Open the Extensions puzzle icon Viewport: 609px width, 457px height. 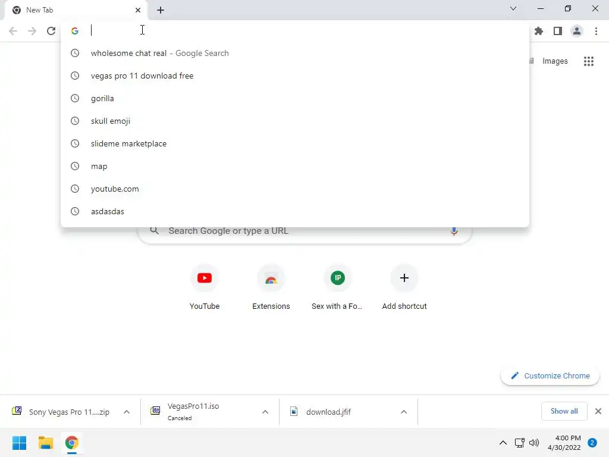point(539,31)
